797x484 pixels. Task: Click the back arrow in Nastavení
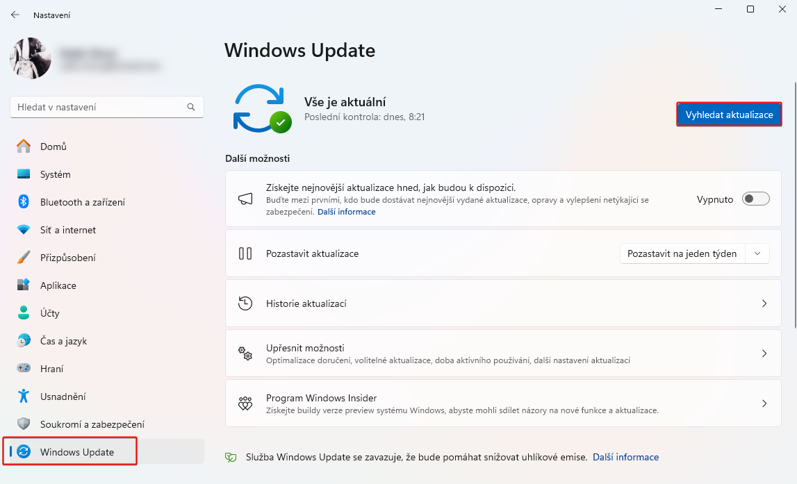14,15
